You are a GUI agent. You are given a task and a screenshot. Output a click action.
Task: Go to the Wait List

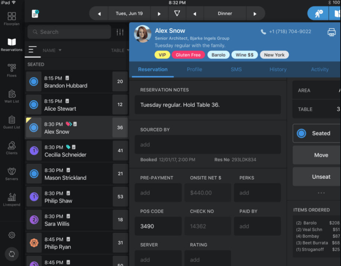click(12, 96)
